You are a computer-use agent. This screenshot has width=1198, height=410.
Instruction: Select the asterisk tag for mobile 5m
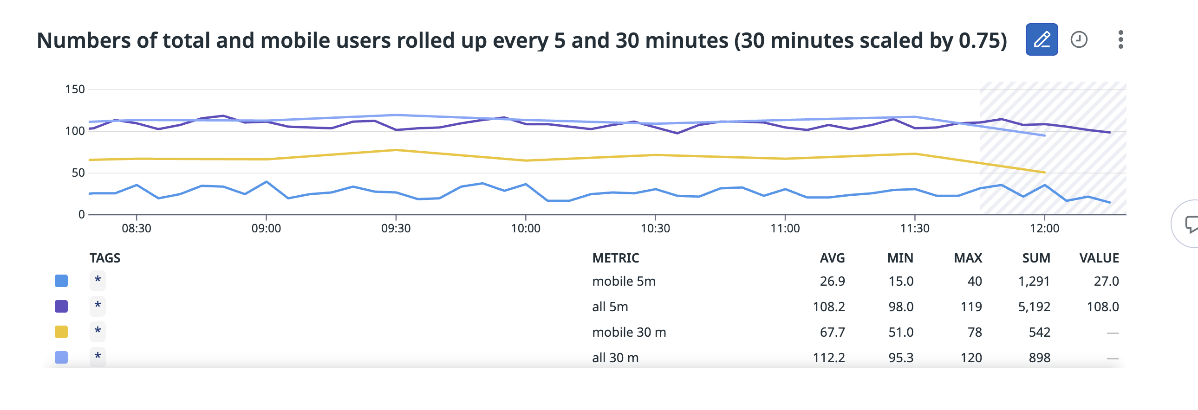tap(98, 281)
